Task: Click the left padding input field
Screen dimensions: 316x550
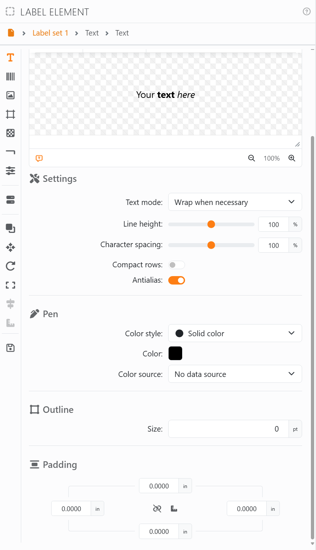Action: click(71, 509)
